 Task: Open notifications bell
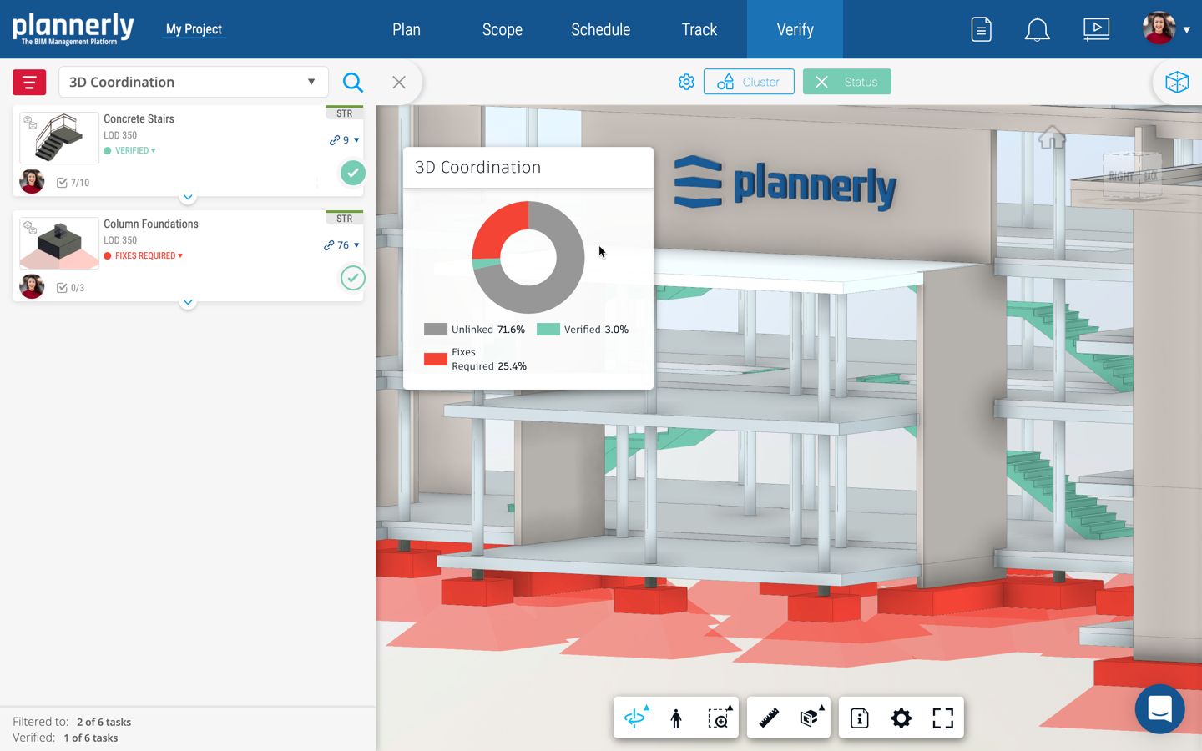1037,29
